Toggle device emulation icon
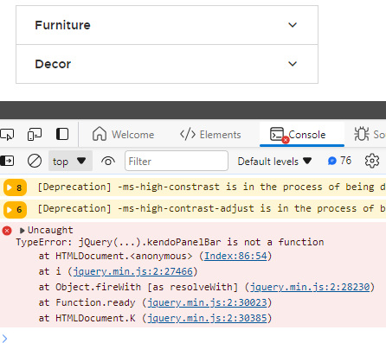This screenshot has width=386, height=343. (x=35, y=135)
